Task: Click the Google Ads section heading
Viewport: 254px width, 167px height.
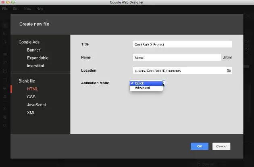Action: 29,42
